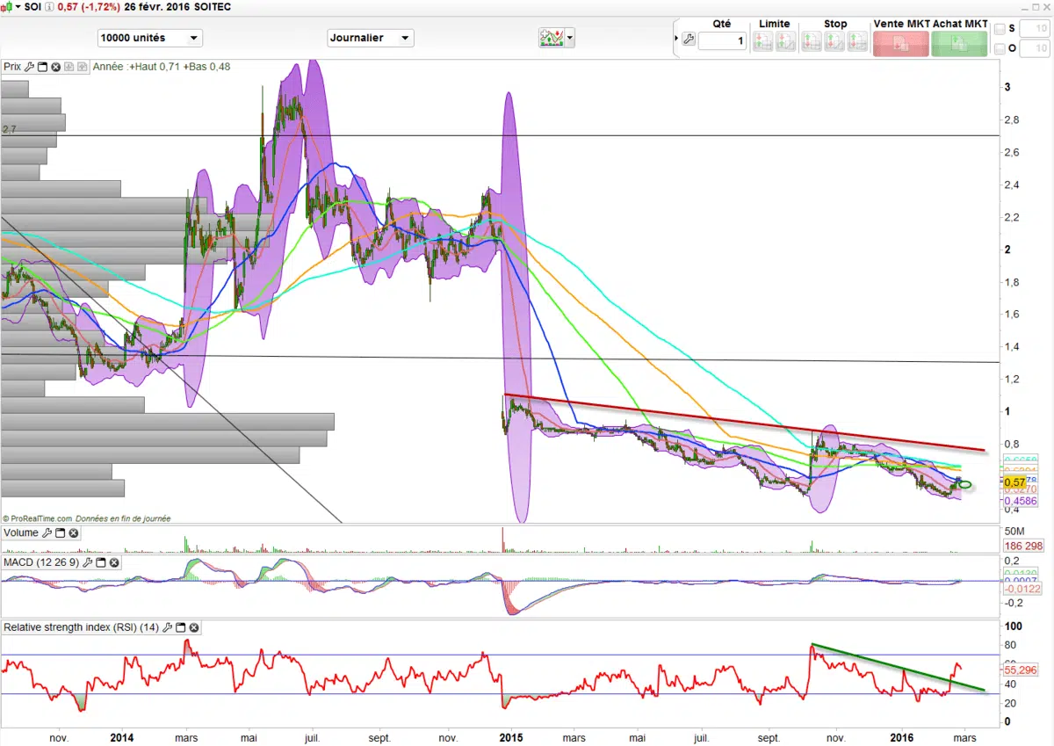This screenshot has width=1054, height=746.
Task: Open the 10000 unités dropdown
Action: pos(150,38)
